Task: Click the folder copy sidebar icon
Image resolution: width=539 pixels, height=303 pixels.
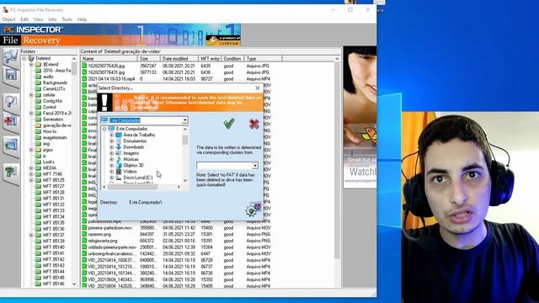Action: tap(10, 145)
